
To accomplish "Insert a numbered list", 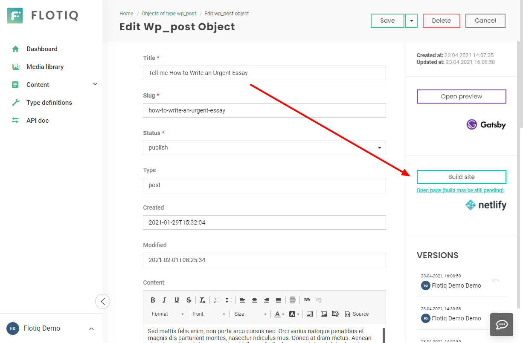I will pos(217,300).
